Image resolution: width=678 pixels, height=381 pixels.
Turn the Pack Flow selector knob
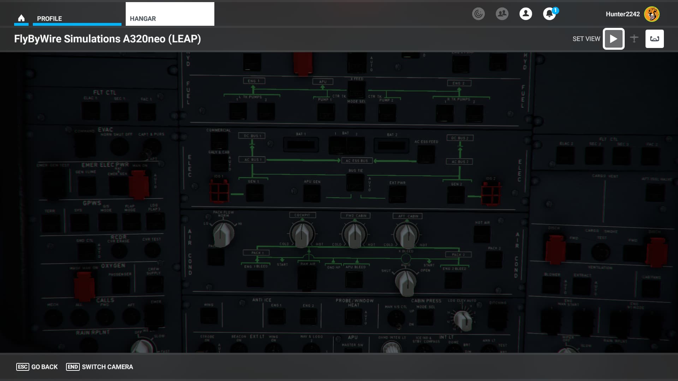click(x=224, y=235)
